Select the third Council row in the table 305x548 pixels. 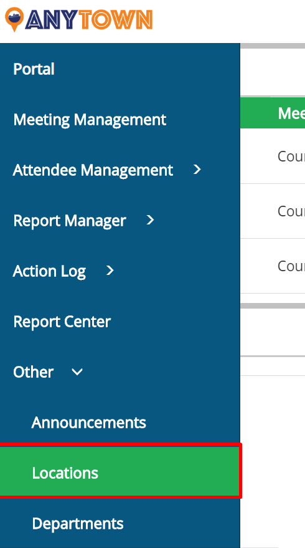(x=273, y=266)
